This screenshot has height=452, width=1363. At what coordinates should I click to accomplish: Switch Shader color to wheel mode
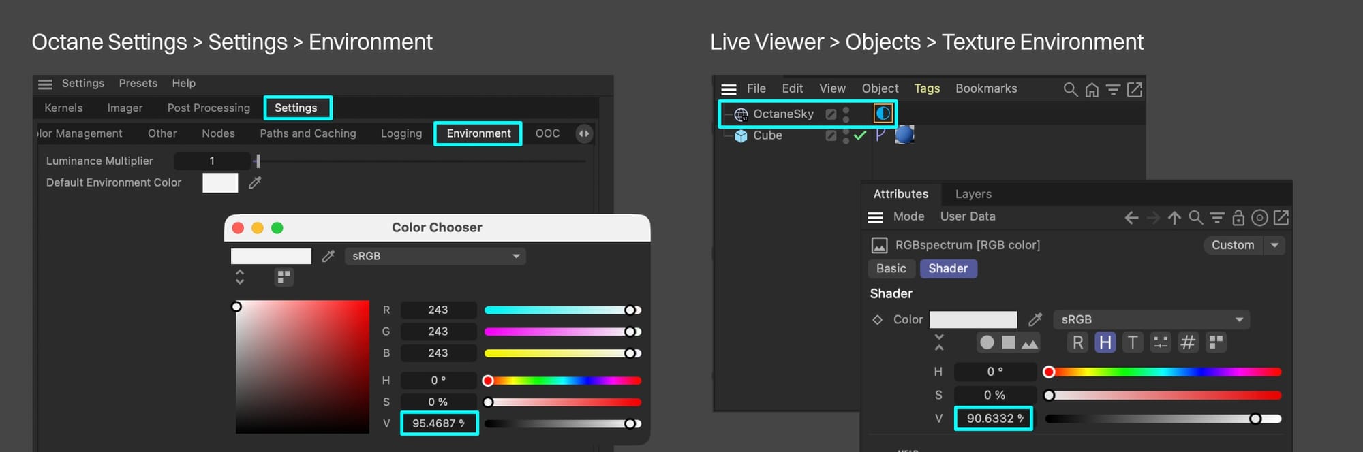point(987,342)
